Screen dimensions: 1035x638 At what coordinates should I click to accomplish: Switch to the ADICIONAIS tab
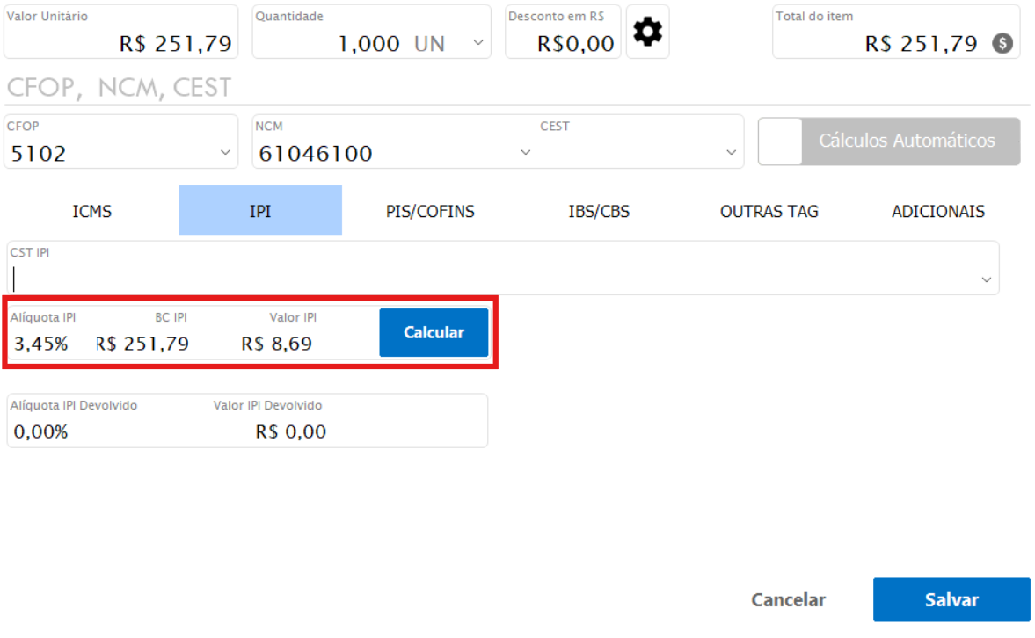point(937,211)
